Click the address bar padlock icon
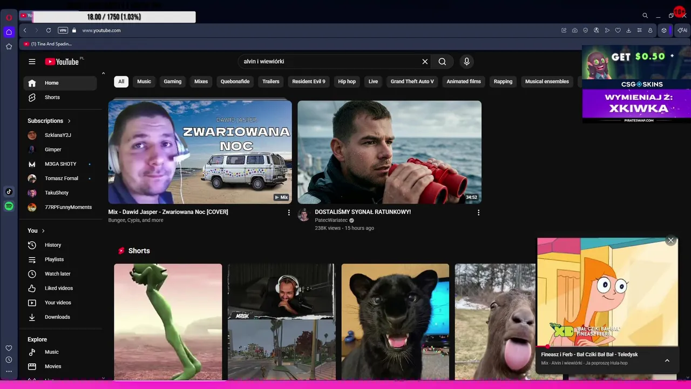691x389 pixels. [x=74, y=30]
